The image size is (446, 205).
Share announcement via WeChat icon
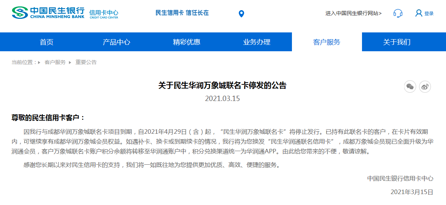410,87
